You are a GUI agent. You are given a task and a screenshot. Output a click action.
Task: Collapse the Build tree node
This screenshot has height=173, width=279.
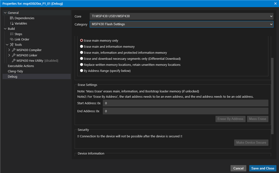5,29
